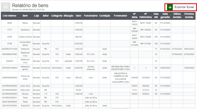Select the Cadeira Game row cell

[25, 37]
